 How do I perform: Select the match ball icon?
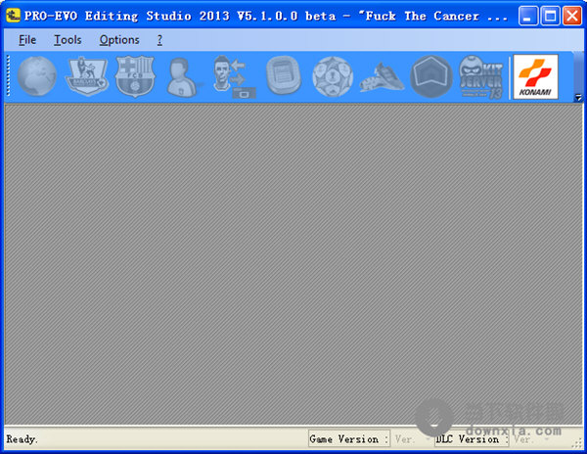pos(333,76)
